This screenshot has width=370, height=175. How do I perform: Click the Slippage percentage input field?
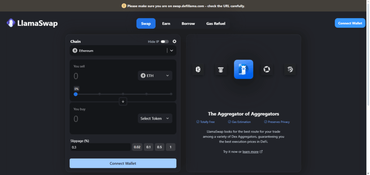click(x=100, y=147)
